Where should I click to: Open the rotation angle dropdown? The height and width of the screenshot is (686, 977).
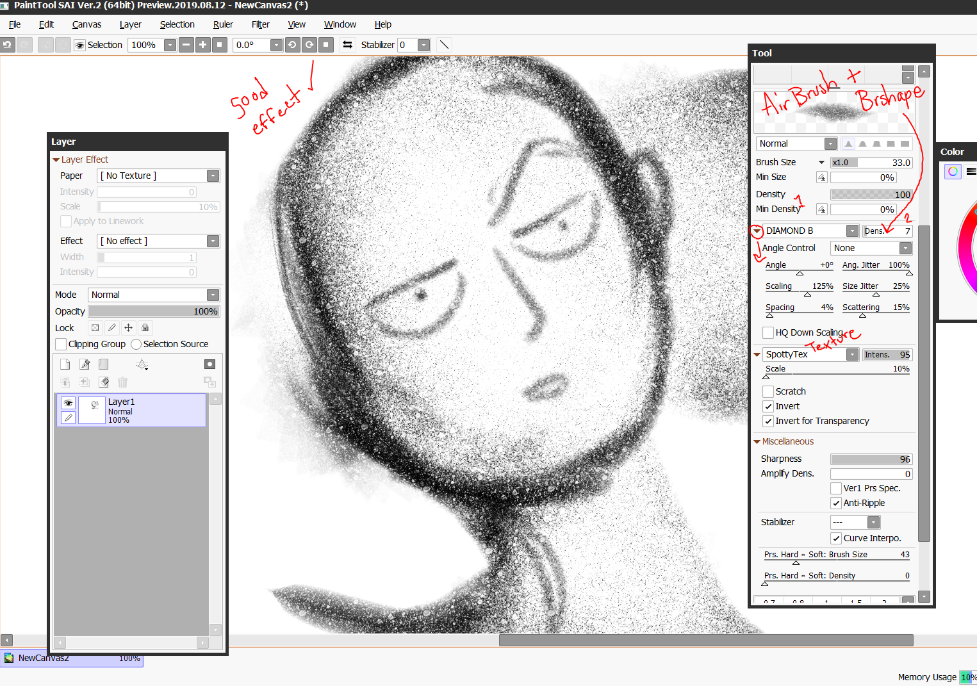click(276, 45)
